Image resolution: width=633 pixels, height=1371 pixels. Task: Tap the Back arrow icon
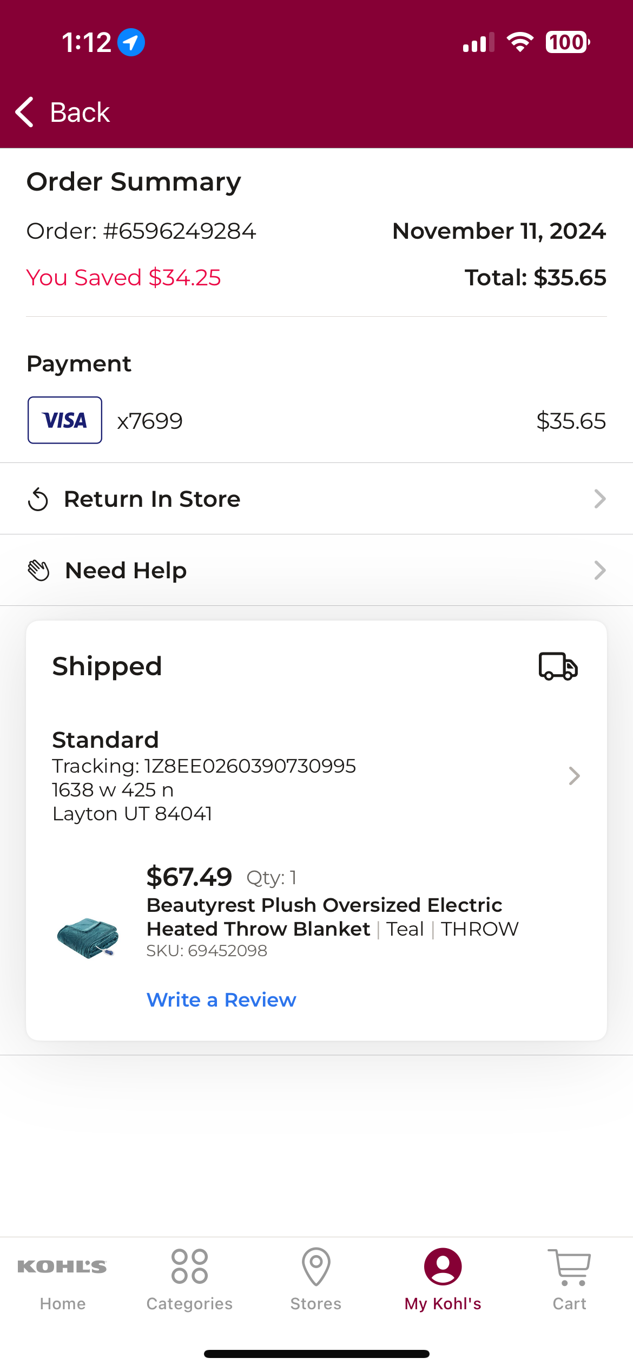tap(24, 112)
